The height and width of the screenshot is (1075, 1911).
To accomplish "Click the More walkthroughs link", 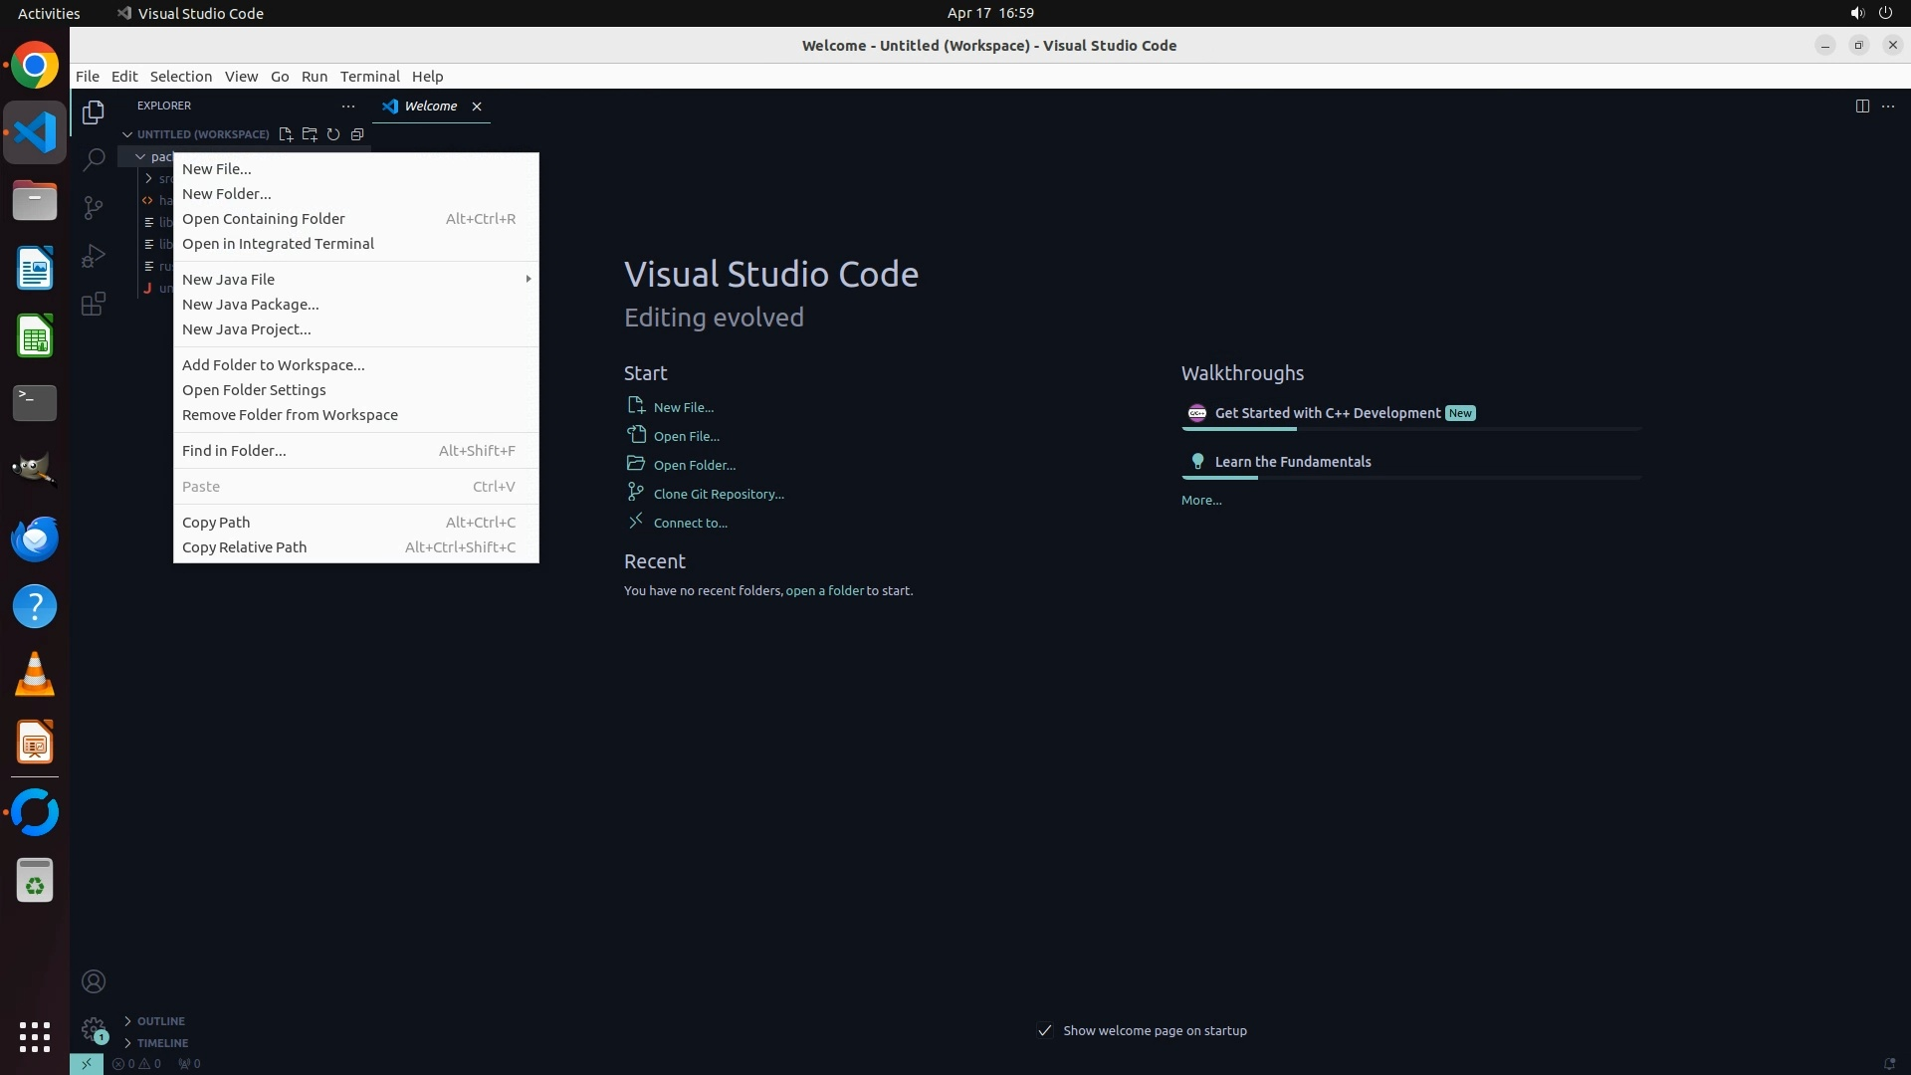I will 1200,501.
